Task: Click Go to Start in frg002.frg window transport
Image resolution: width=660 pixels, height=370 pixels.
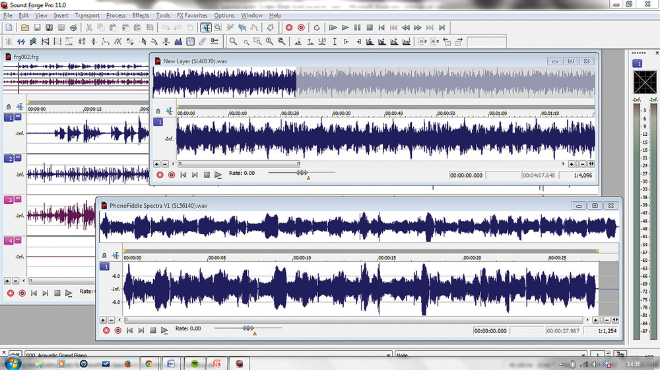Action: (x=34, y=293)
